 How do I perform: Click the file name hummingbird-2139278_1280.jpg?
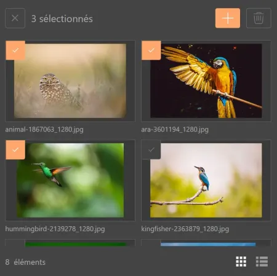(x=55, y=229)
